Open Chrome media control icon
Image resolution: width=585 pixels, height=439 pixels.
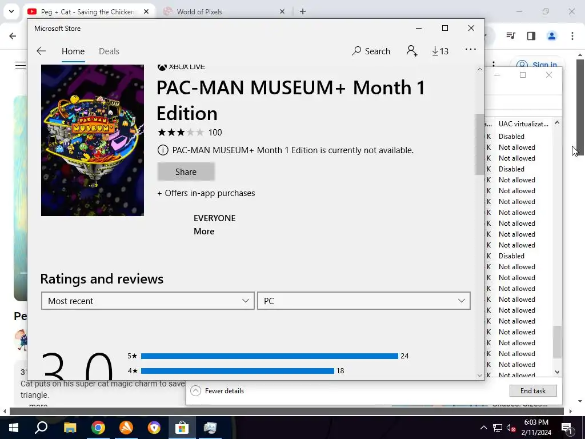click(511, 36)
